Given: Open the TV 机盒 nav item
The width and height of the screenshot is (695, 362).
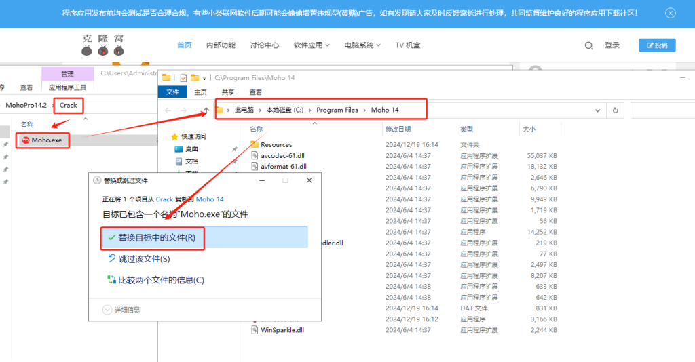Looking at the screenshot, I should coord(407,45).
